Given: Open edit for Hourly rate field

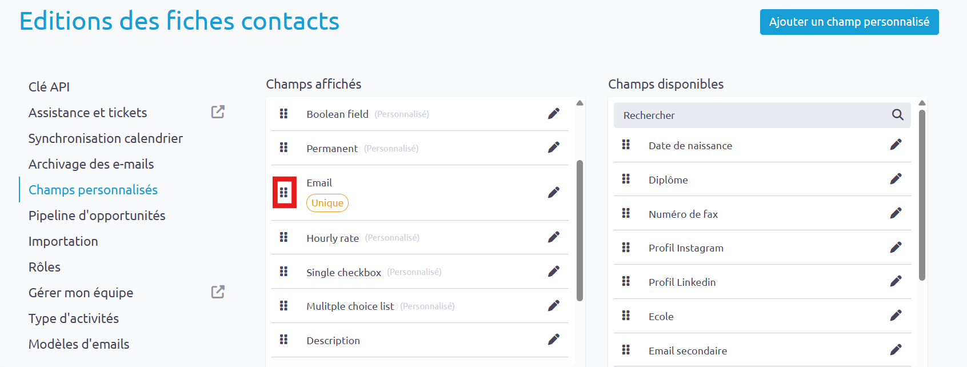Looking at the screenshot, I should (x=553, y=237).
